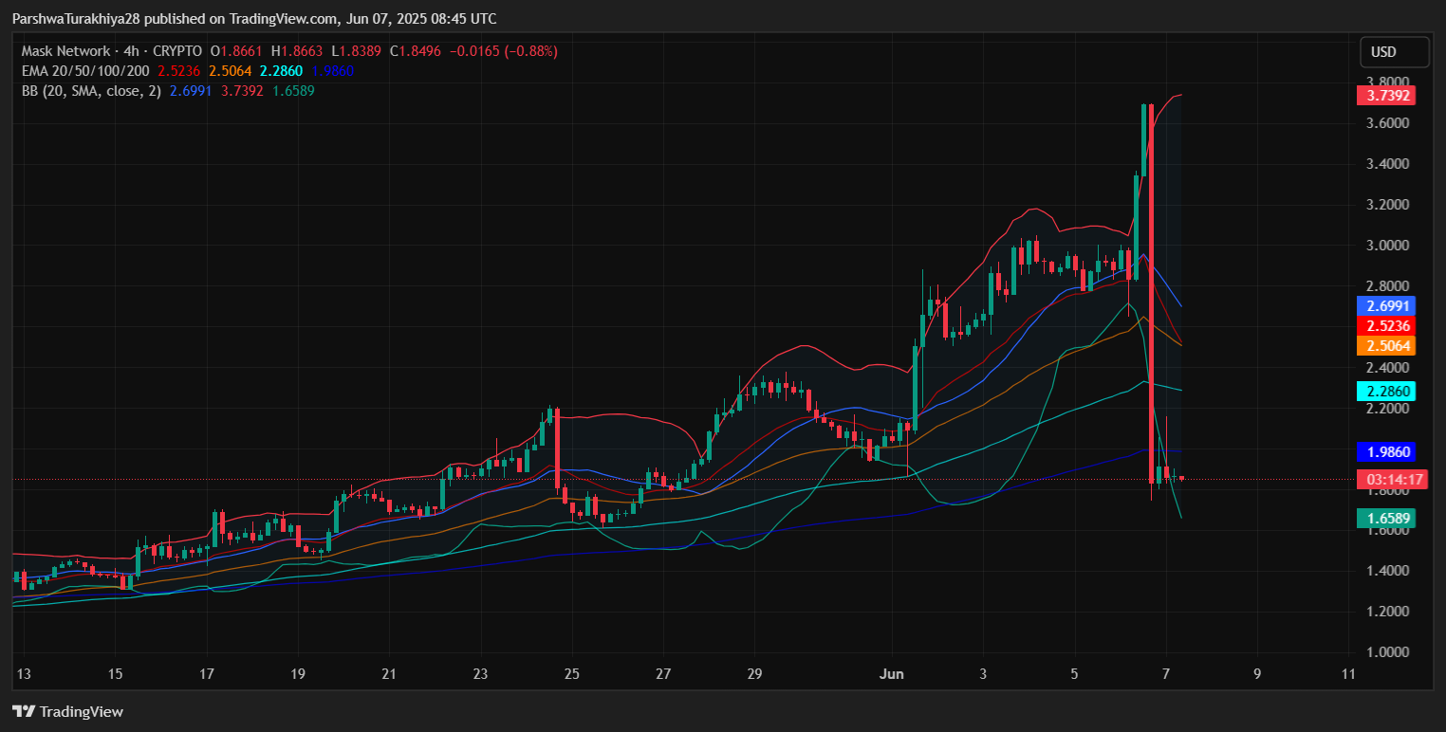1446x732 pixels.
Task: Click the orange 2.5064 EMA price label
Action: click(1386, 345)
